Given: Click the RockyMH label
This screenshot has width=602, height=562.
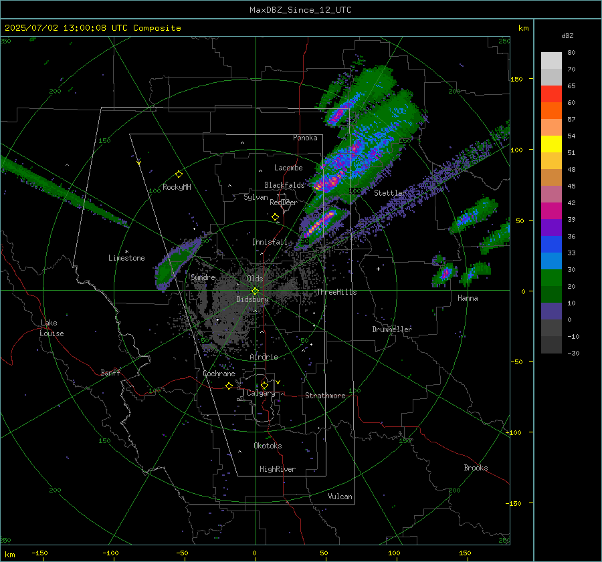Looking at the screenshot, I should (177, 187).
